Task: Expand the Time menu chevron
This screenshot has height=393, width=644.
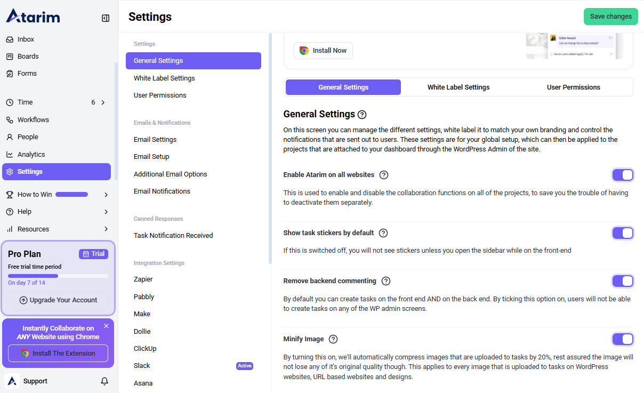Action: click(103, 102)
